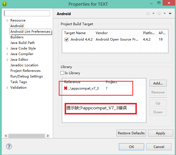176x155 pixels.
Task: Click the Reference column header
Action: click(83, 82)
